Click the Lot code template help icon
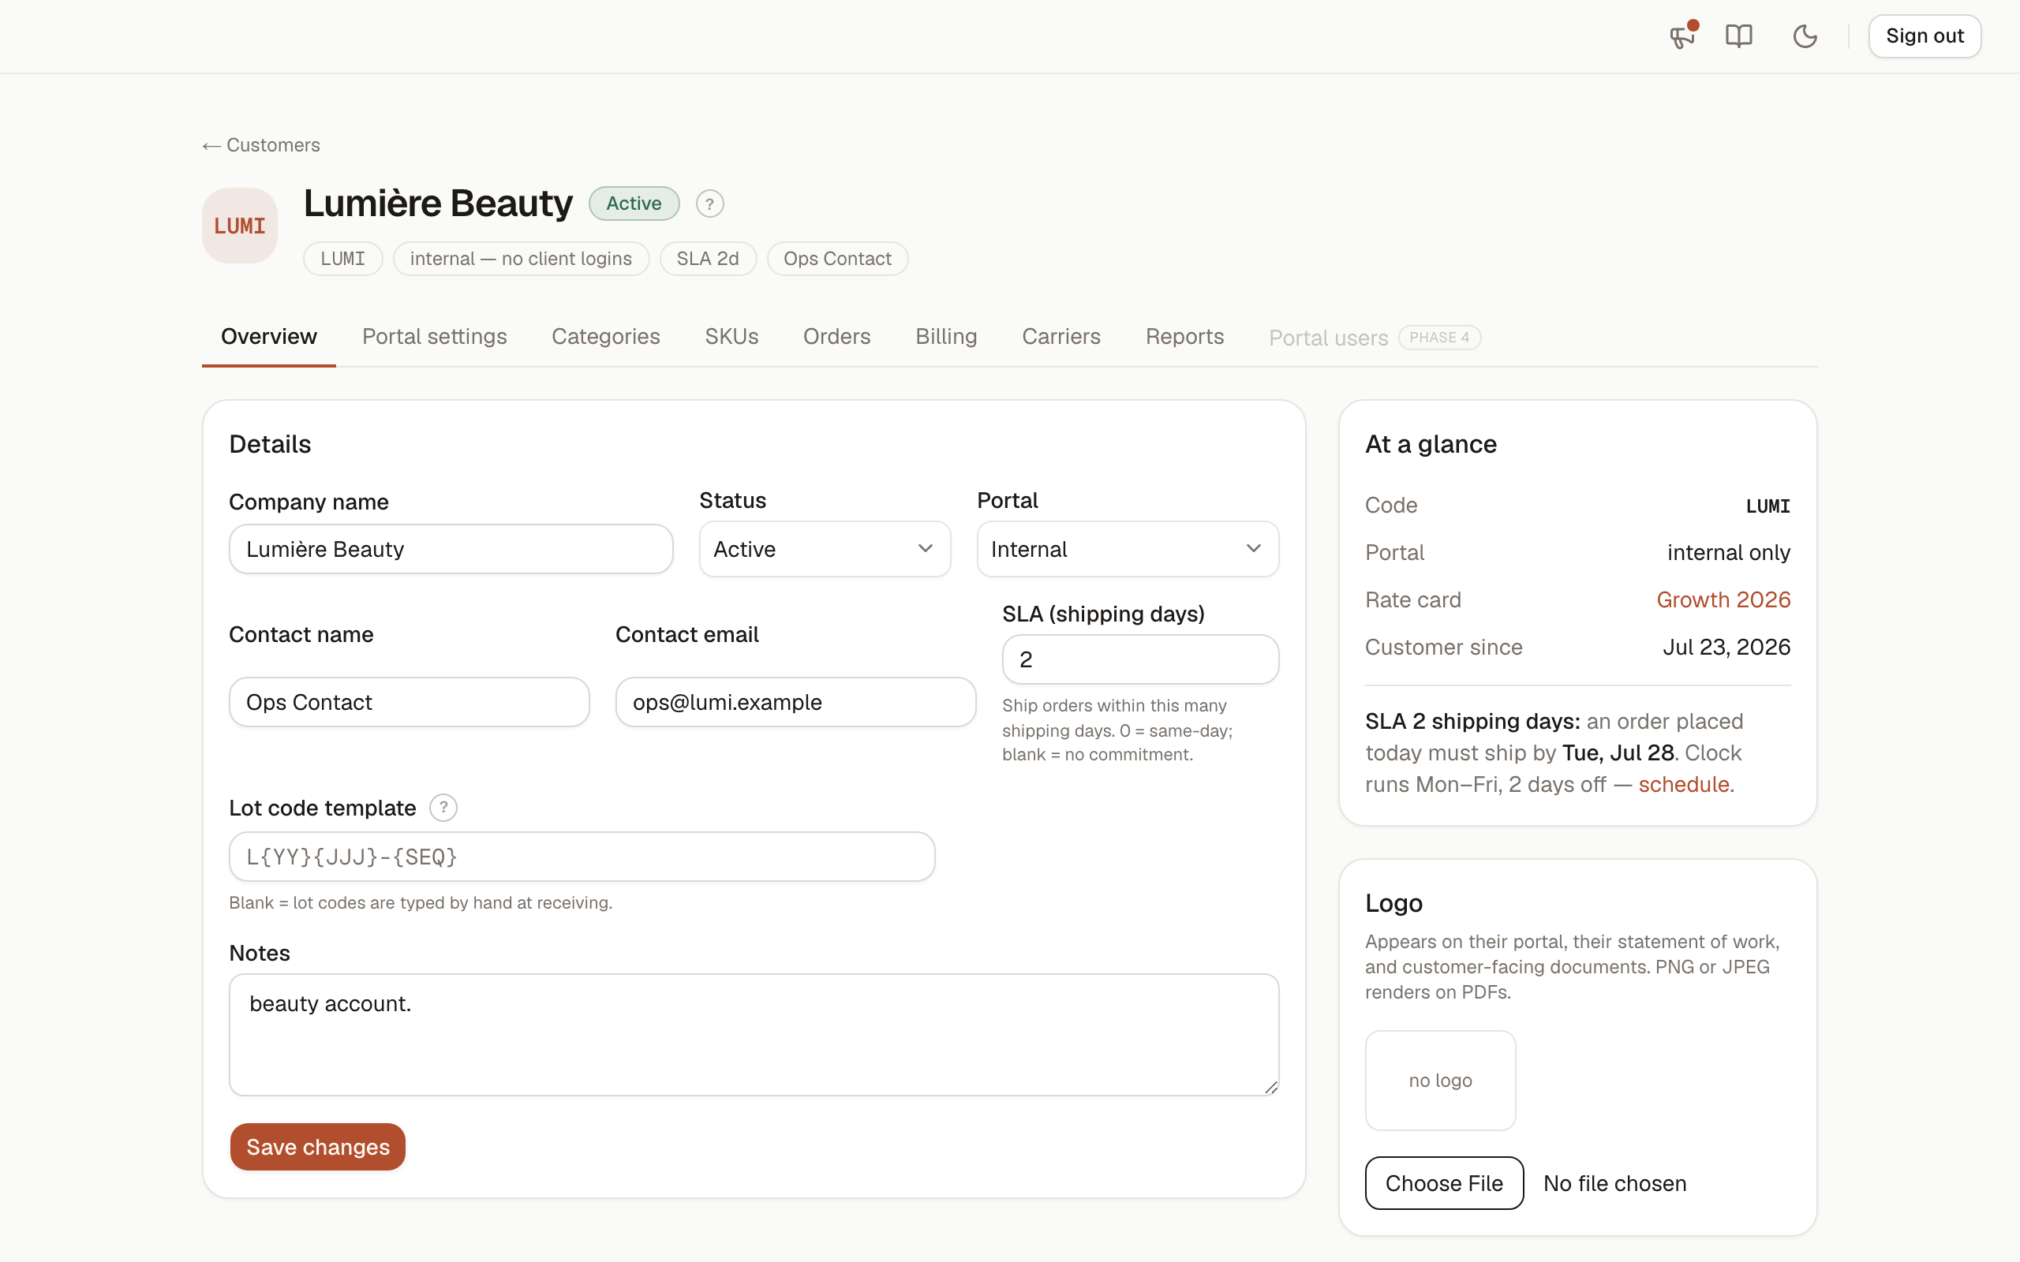This screenshot has width=2020, height=1262. (443, 808)
